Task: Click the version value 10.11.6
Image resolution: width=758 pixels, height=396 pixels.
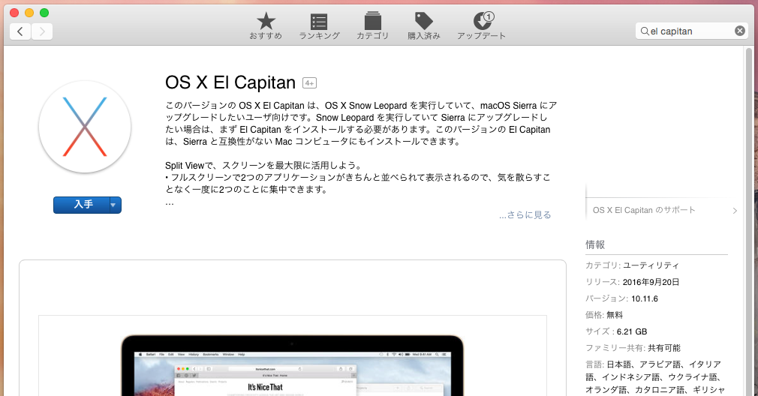Action: (x=645, y=298)
